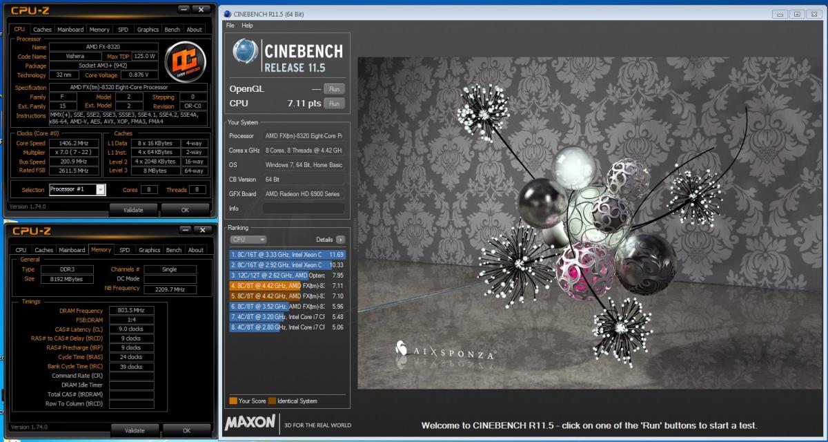
Task: Select ranking row 12C/12T @ 2.62 GHz Opteron
Action: [x=287, y=275]
